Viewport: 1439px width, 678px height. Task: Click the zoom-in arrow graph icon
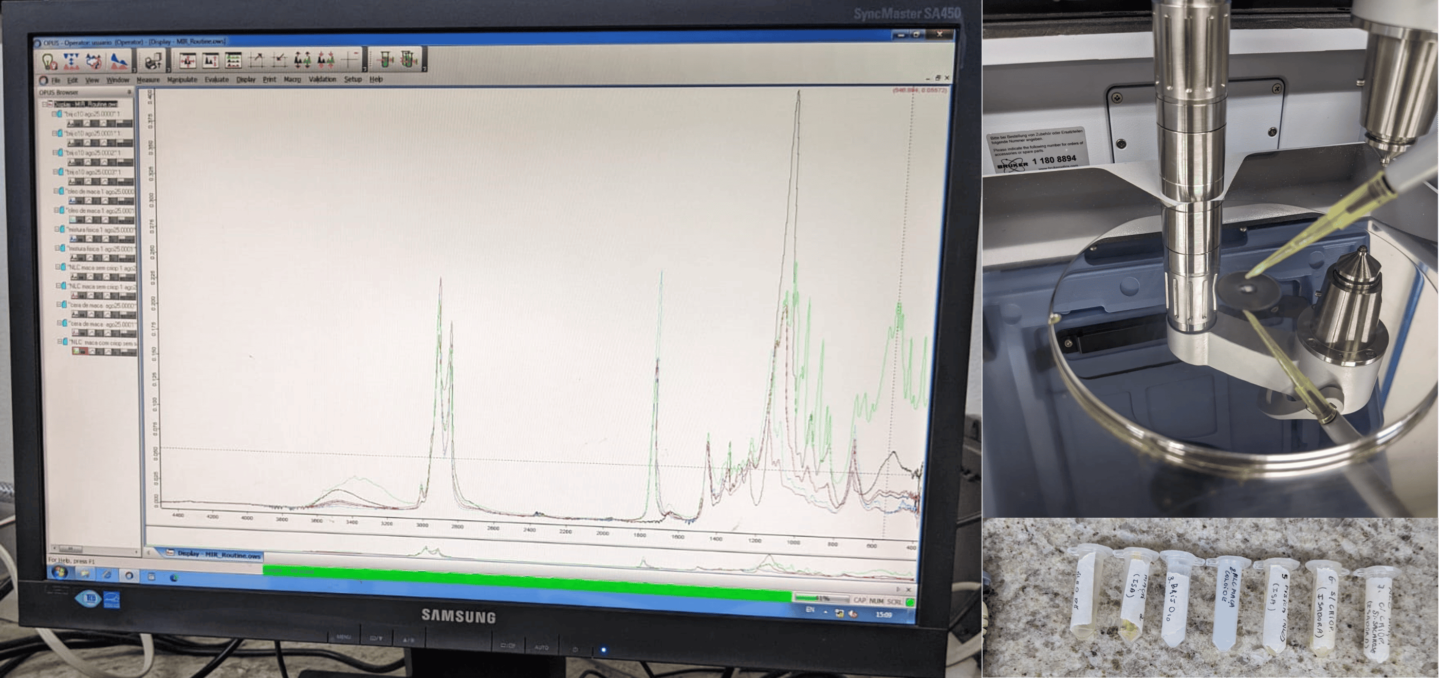coord(256,59)
